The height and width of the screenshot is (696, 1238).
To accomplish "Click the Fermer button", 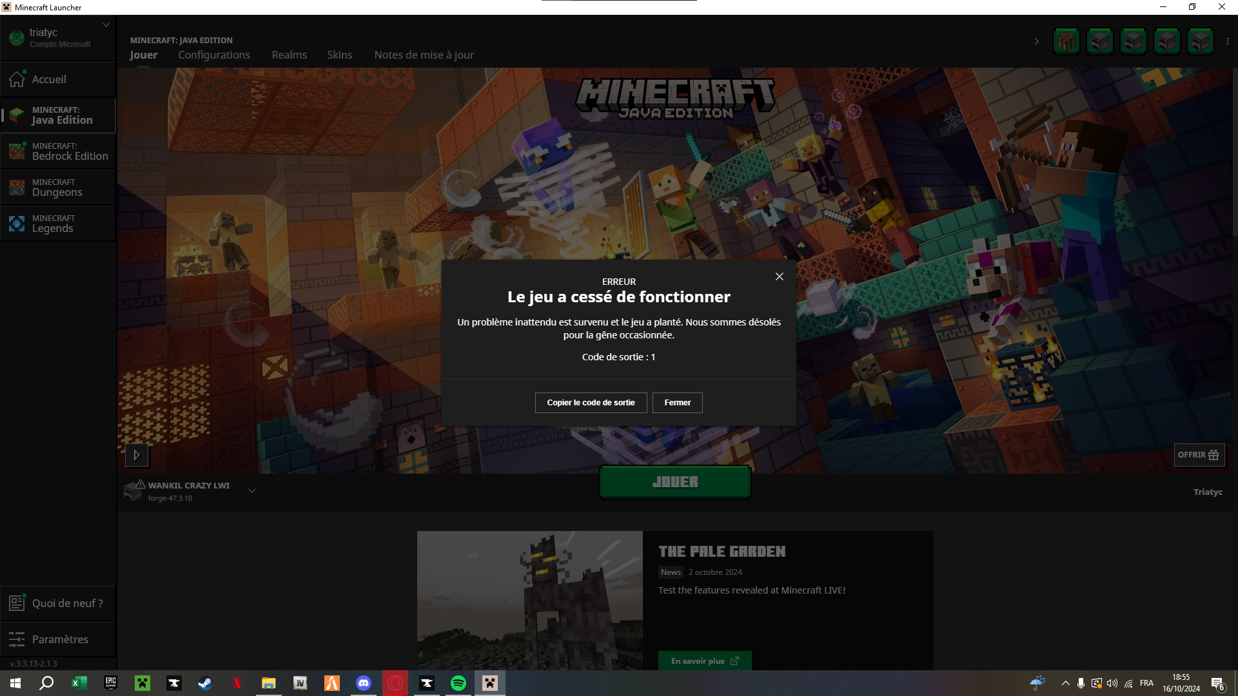I will [x=677, y=403].
